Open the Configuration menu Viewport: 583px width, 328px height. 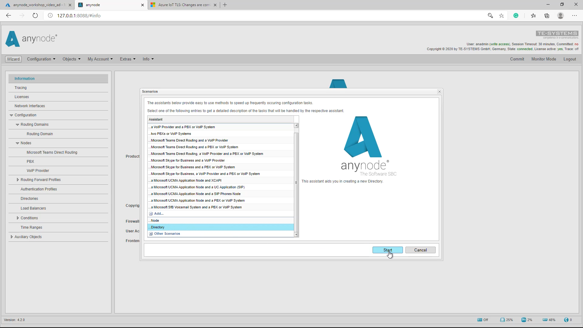pyautogui.click(x=41, y=59)
